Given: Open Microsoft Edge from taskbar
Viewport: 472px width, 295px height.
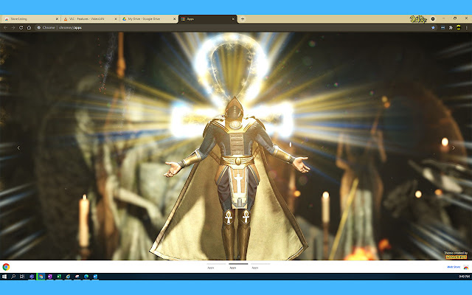Looking at the screenshot, I should pyautogui.click(x=86, y=277).
